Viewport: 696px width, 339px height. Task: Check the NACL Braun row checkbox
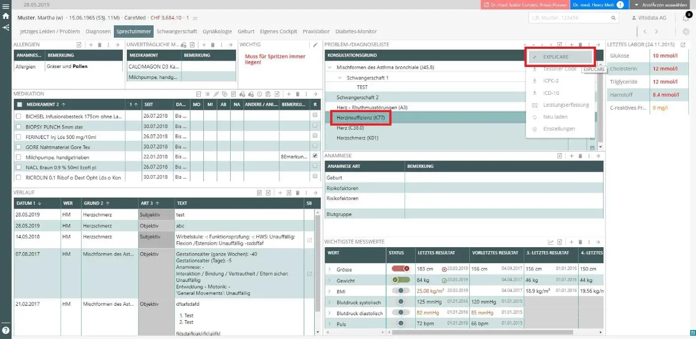point(19,167)
